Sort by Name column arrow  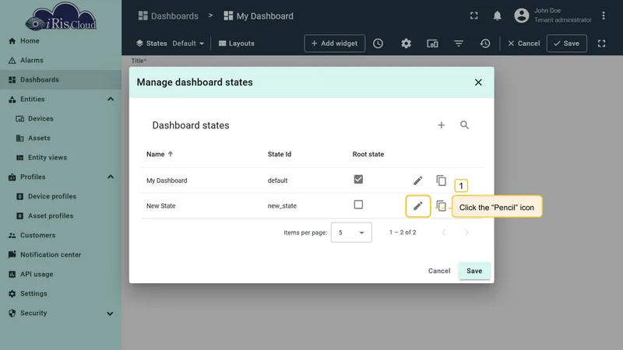click(171, 154)
